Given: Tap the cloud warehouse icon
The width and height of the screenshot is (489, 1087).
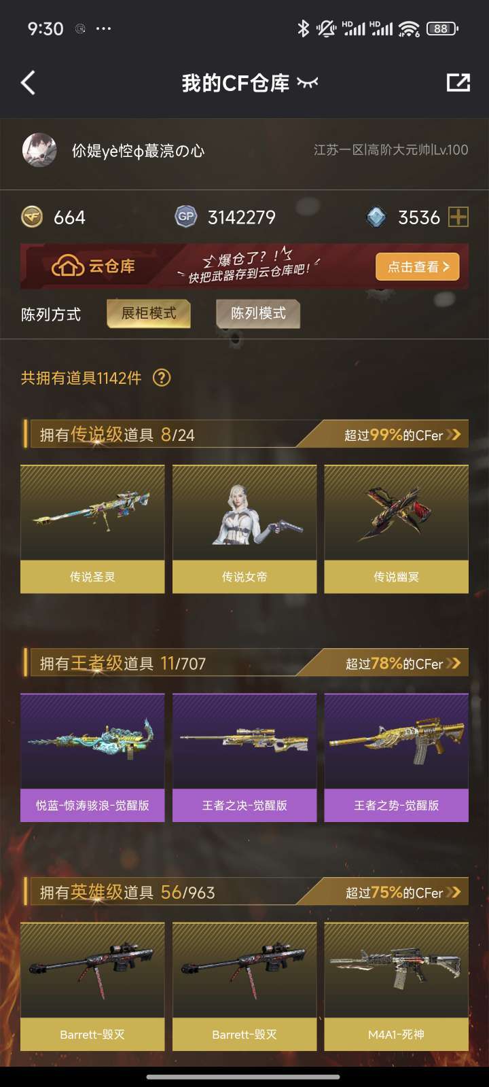Looking at the screenshot, I should [x=67, y=266].
